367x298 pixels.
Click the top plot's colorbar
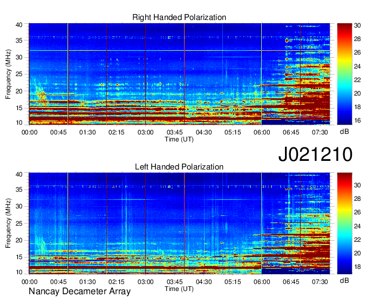pyautogui.click(x=344, y=74)
